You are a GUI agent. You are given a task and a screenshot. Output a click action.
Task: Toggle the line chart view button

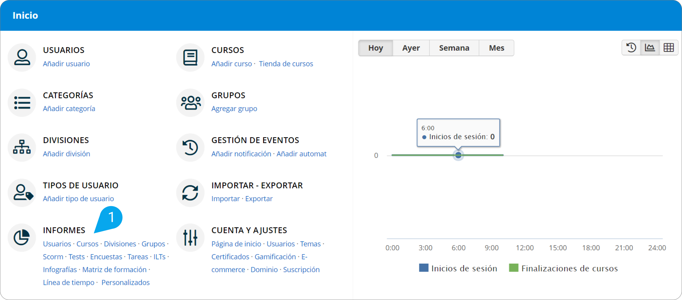pyautogui.click(x=650, y=48)
